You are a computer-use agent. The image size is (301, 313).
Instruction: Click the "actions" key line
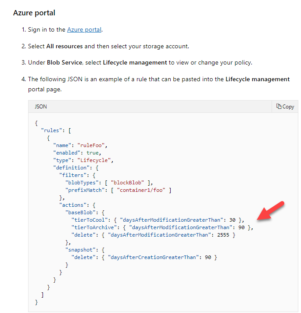(77, 205)
